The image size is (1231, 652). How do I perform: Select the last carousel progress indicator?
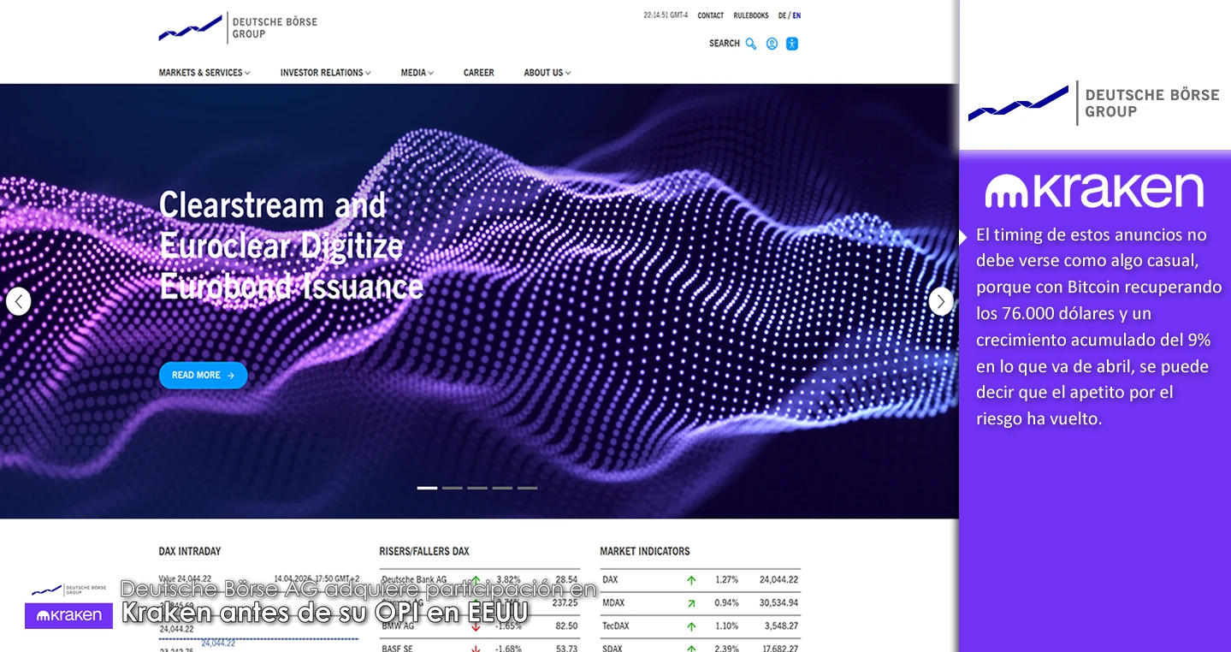click(x=527, y=488)
